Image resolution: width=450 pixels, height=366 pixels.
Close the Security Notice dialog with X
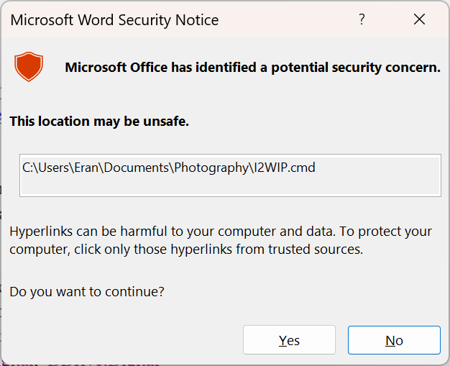point(420,20)
